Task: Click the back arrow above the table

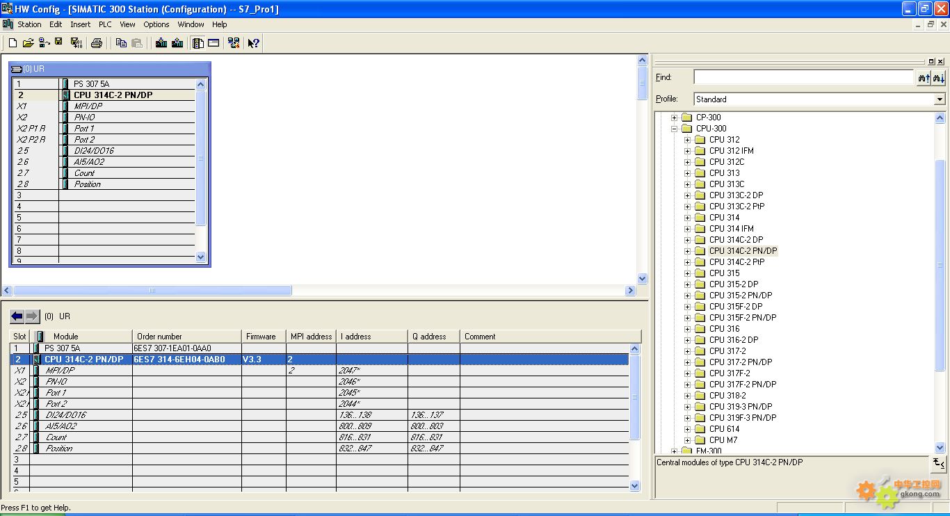Action: [x=17, y=316]
